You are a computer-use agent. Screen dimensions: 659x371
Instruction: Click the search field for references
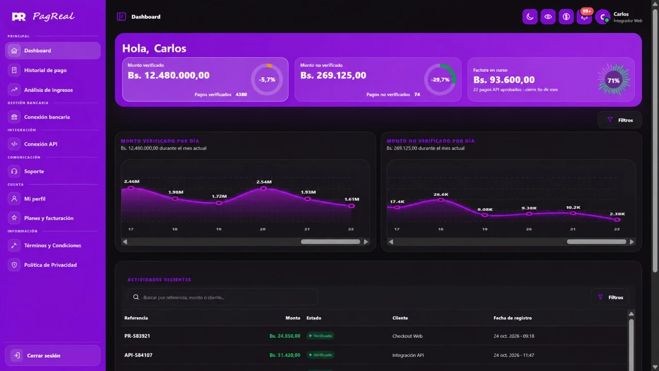coord(222,297)
